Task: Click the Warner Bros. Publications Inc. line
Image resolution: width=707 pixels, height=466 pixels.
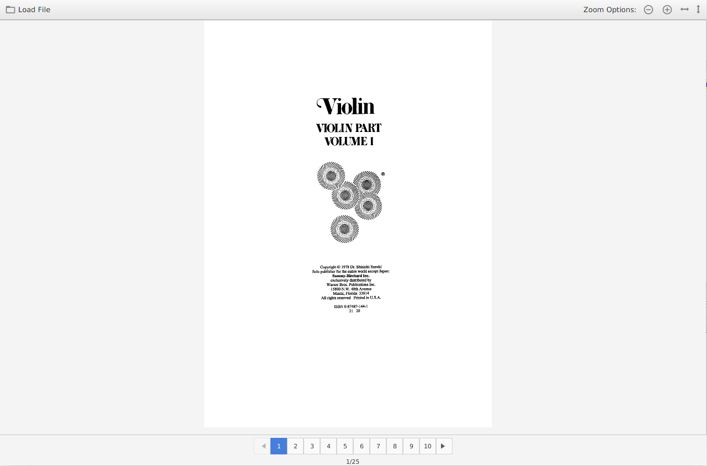Action: tap(351, 284)
